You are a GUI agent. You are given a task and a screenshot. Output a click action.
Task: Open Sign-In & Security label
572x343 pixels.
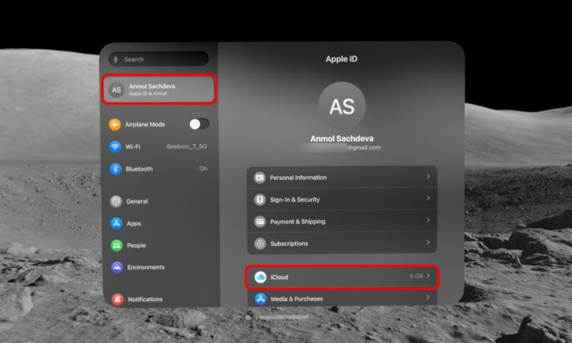(x=295, y=199)
